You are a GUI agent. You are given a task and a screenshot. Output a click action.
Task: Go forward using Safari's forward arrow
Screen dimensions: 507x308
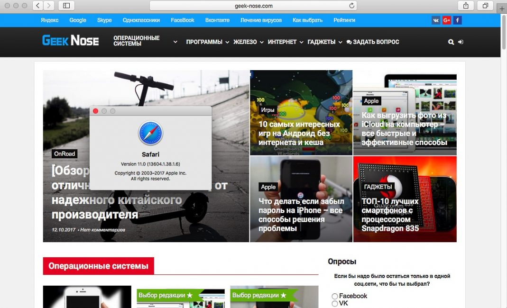(x=49, y=6)
